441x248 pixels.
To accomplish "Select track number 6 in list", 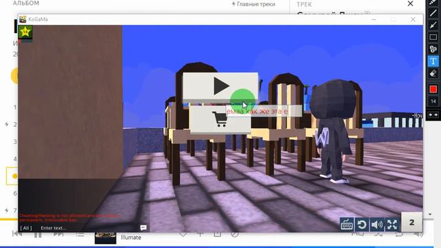I will click(15, 193).
